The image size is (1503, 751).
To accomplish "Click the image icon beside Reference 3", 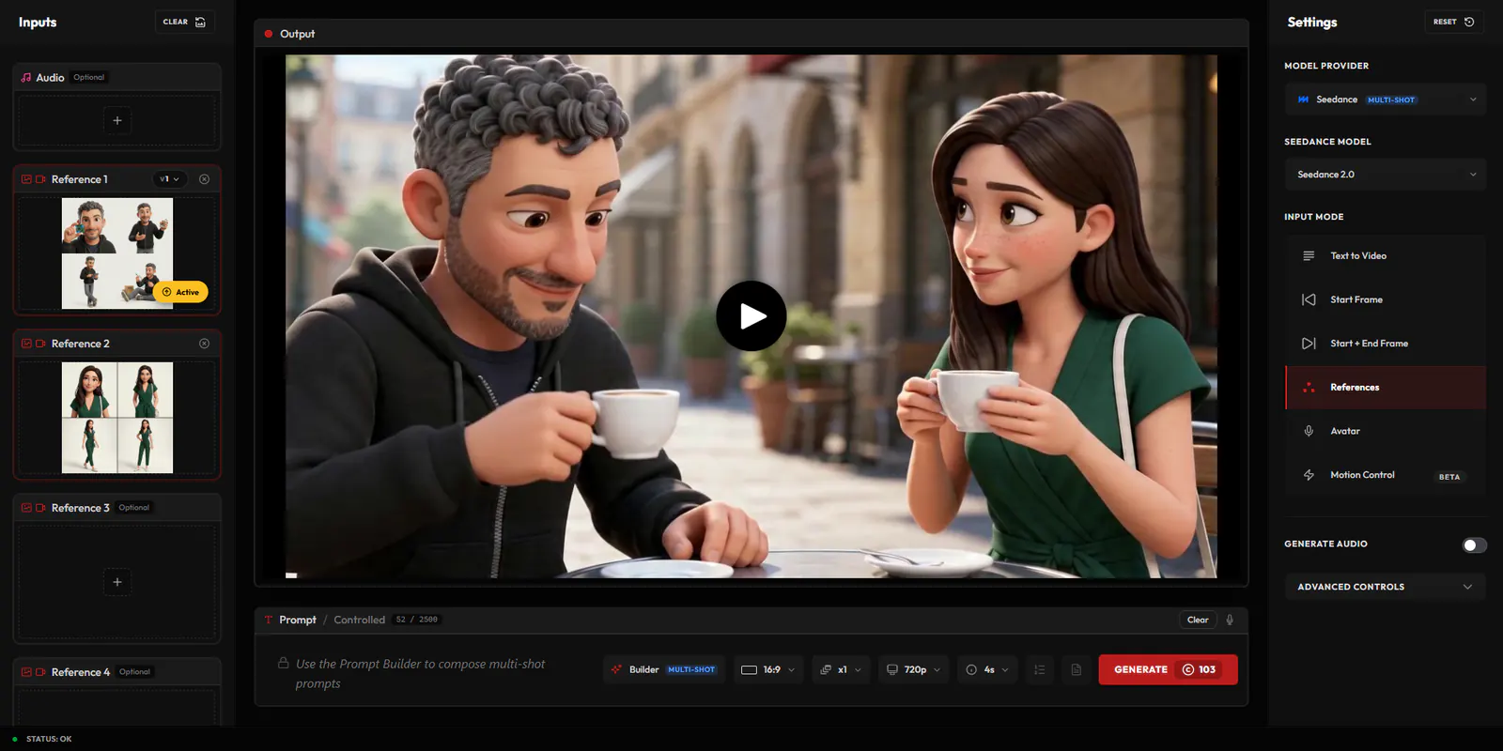I will (26, 508).
